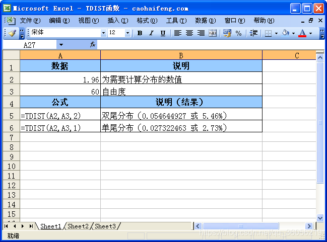Select cell with =TDIST(A2,A3,1)
The image size is (327, 242).
point(60,126)
